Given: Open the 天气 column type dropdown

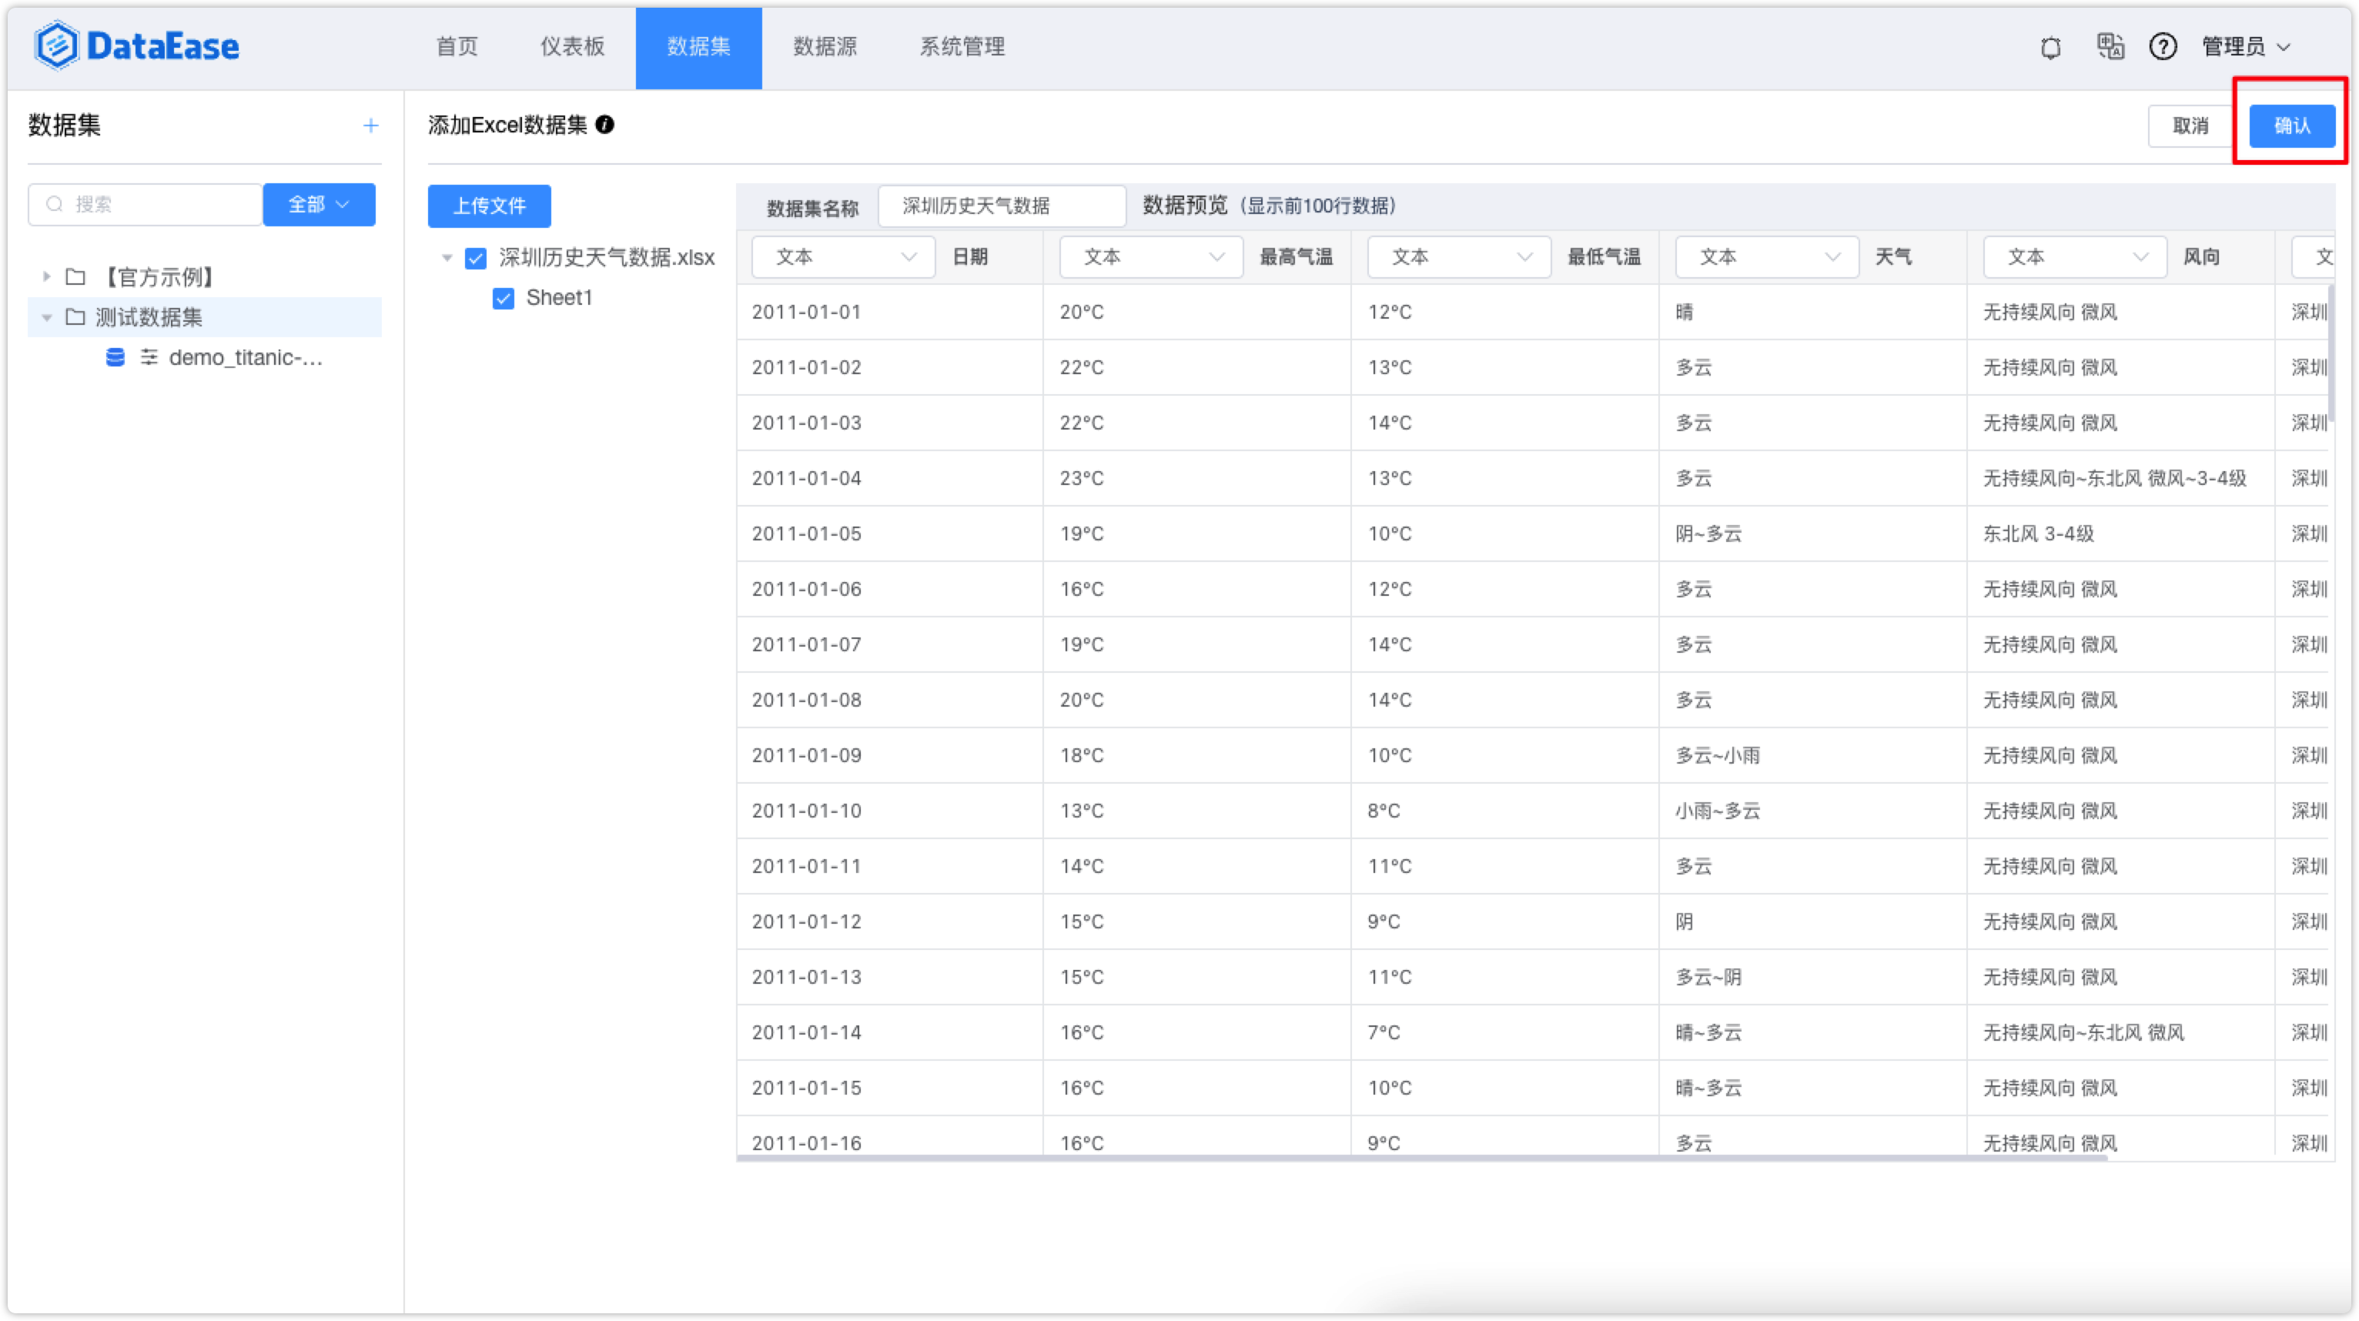Looking at the screenshot, I should (x=1766, y=257).
